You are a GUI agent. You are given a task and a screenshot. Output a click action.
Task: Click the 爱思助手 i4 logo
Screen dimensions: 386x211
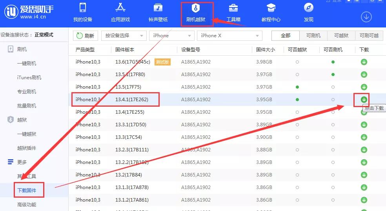tap(29, 12)
